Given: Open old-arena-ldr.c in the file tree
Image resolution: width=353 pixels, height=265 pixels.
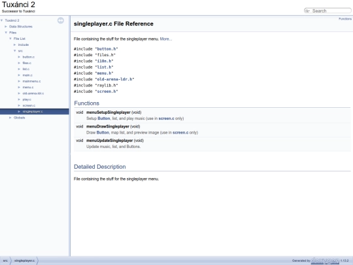Looking at the screenshot, I should [33, 94].
